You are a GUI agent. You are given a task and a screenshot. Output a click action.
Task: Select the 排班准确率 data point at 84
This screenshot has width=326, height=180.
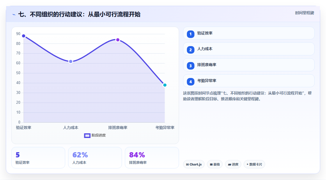click(118, 40)
